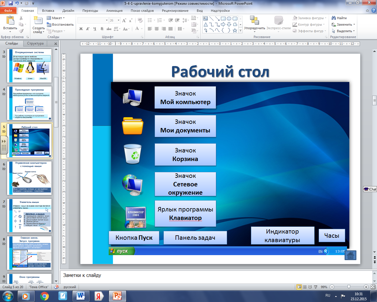Viewport: 377px width, 302px height.
Task: Open the character spacing AV dropdown
Action: pyautogui.click(x=117, y=29)
